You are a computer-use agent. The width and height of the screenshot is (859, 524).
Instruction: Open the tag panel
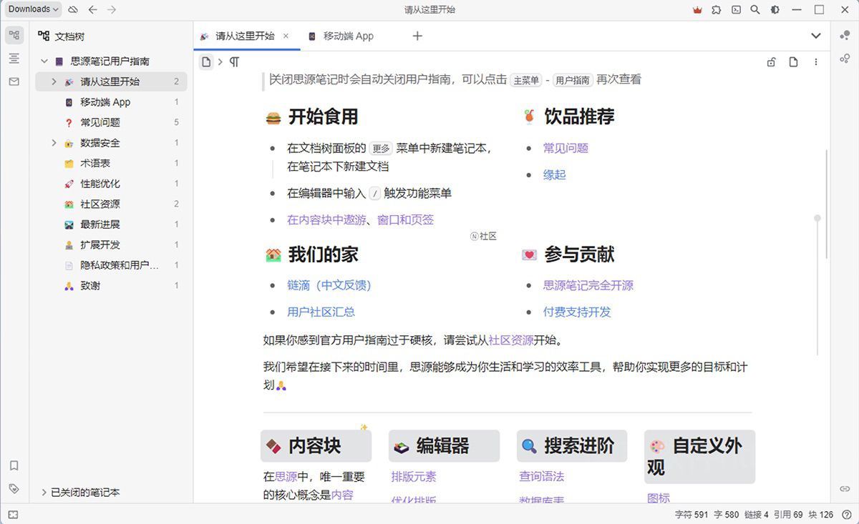(14, 488)
